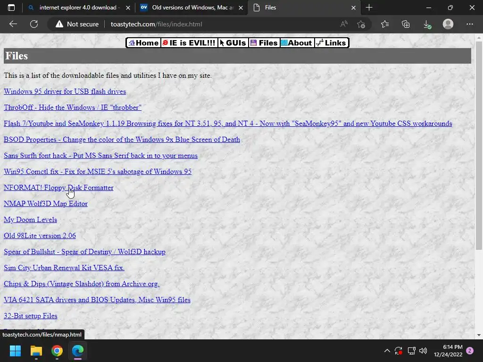The width and height of the screenshot is (483, 362).
Task: Open GUIs navigation item
Action: pyautogui.click(x=233, y=43)
